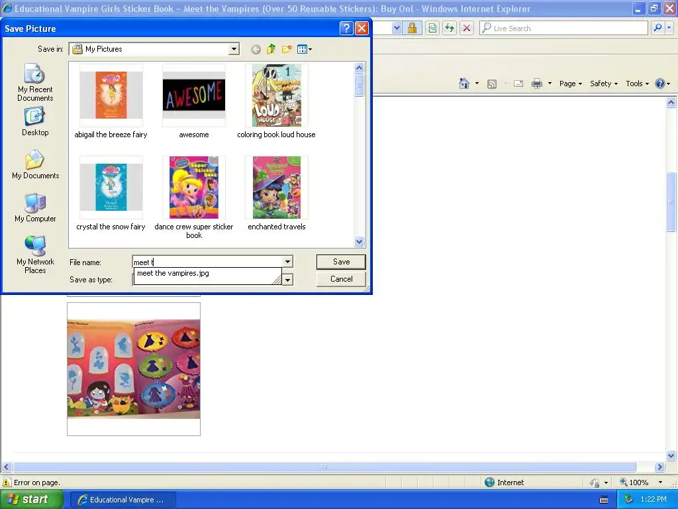Print the page using printer icon

tap(536, 84)
